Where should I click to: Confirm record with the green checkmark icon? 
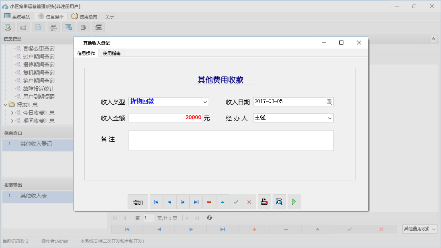click(236, 202)
